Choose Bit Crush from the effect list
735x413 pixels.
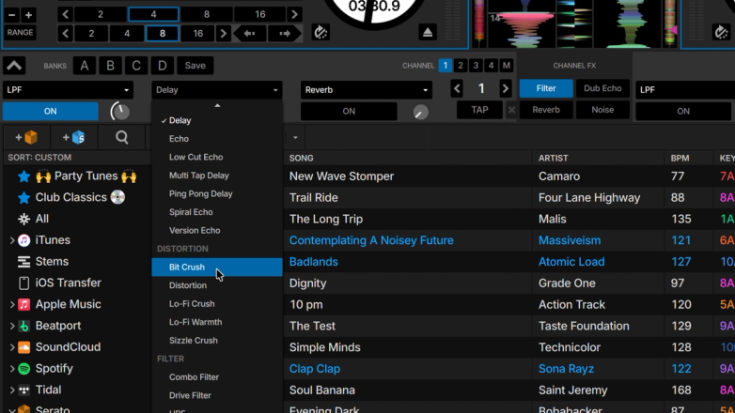point(216,267)
